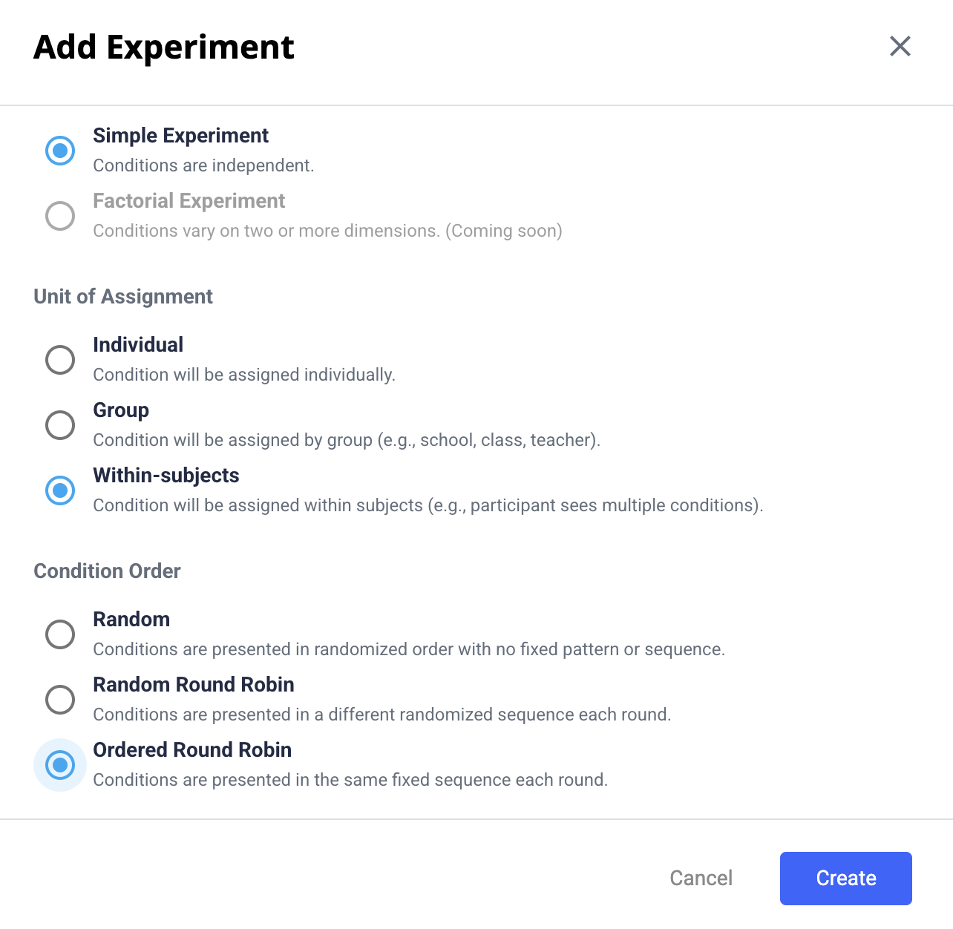
Task: Select the Simple Experiment radio circle
Action: [60, 151]
